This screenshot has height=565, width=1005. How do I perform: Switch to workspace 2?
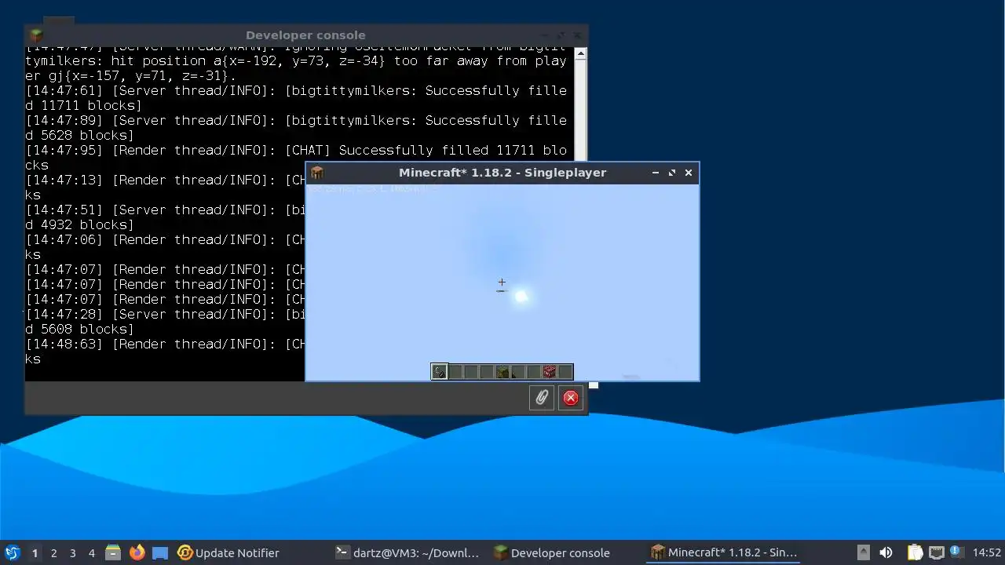point(53,552)
